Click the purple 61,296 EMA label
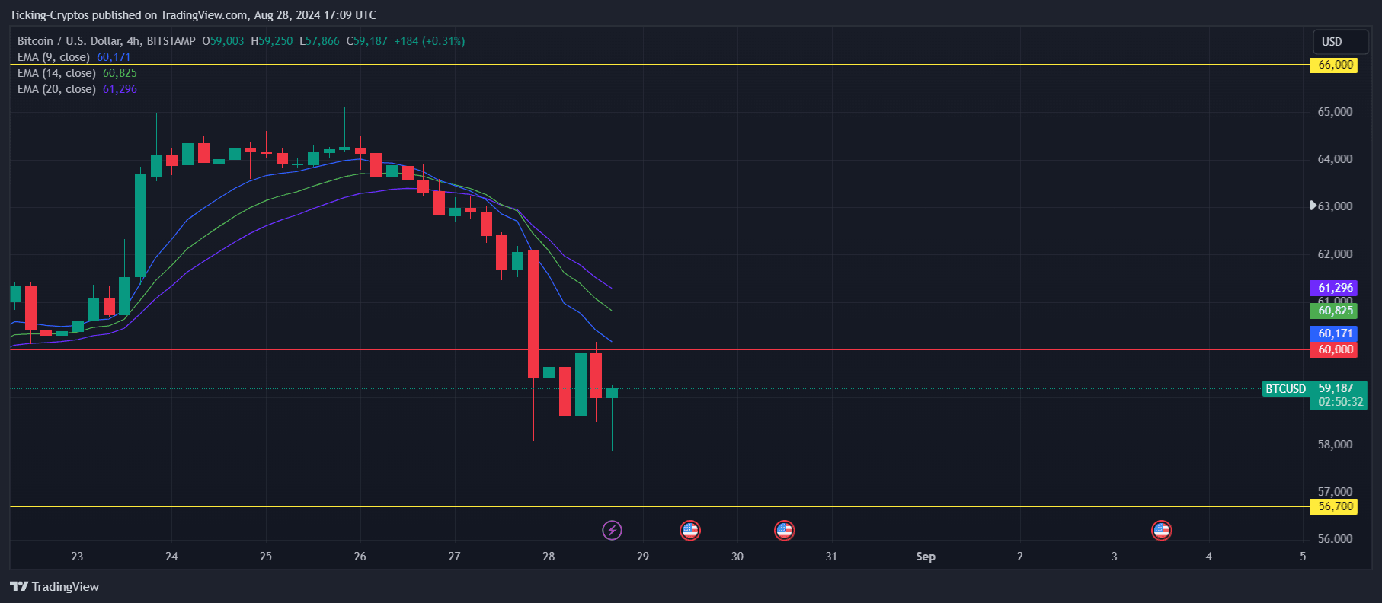The height and width of the screenshot is (603, 1382). tap(1333, 288)
